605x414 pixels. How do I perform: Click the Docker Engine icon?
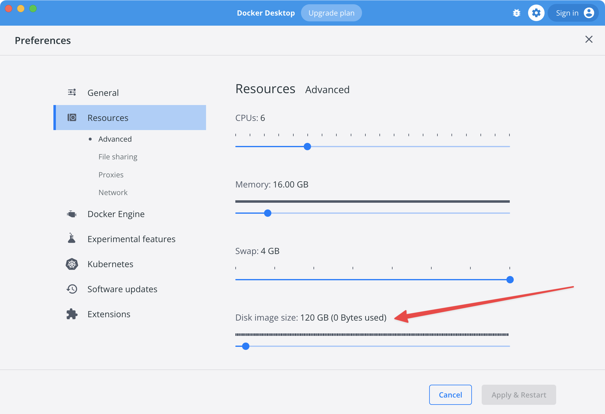72,213
